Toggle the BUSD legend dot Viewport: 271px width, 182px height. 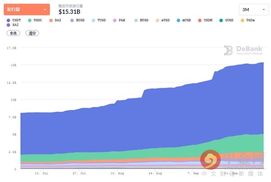click(72, 20)
